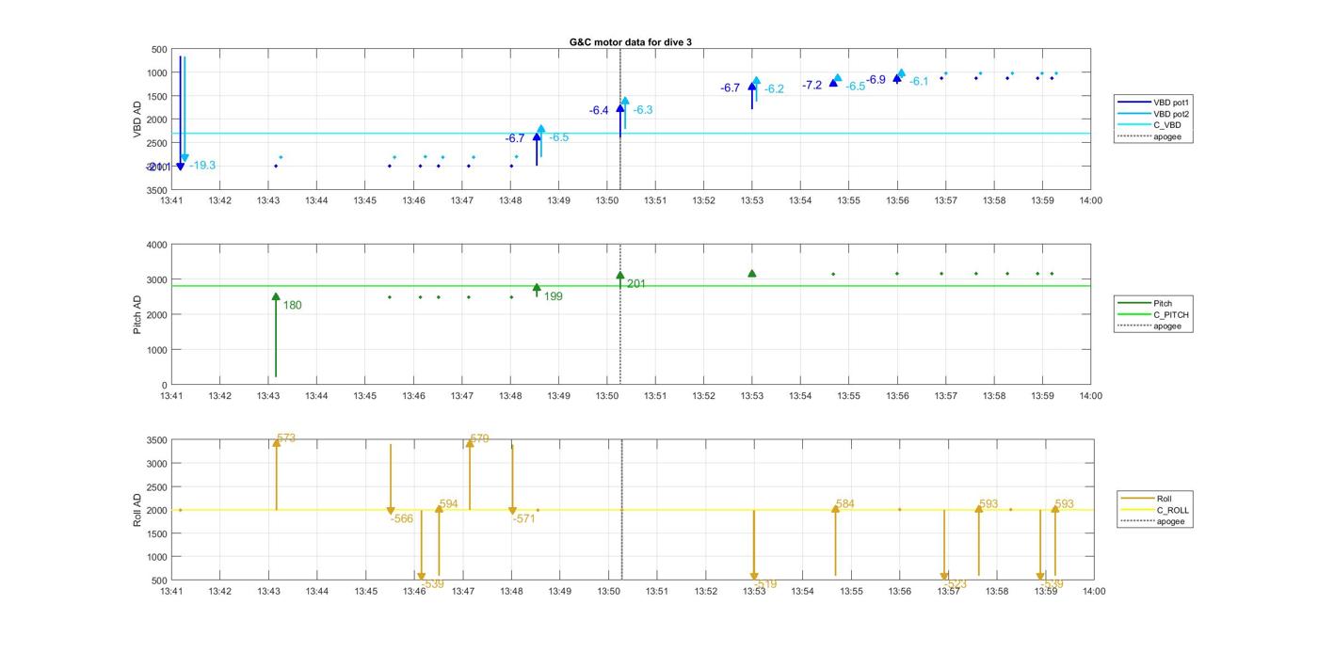Click the "-6.3" VBD pot2 label
Screen dimensions: 1318x652
(x=643, y=110)
